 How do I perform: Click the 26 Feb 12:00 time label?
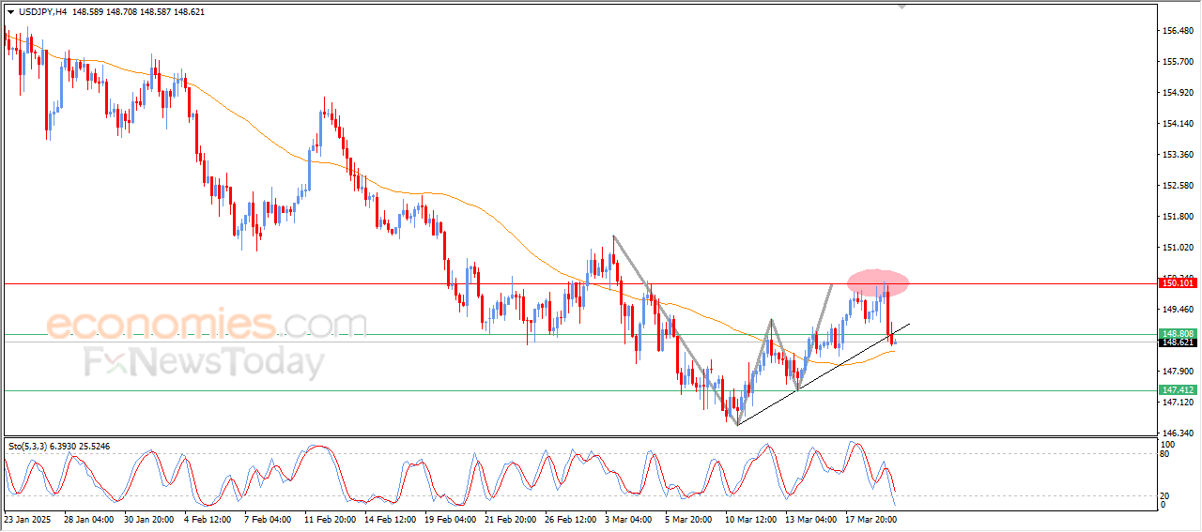pyautogui.click(x=570, y=518)
